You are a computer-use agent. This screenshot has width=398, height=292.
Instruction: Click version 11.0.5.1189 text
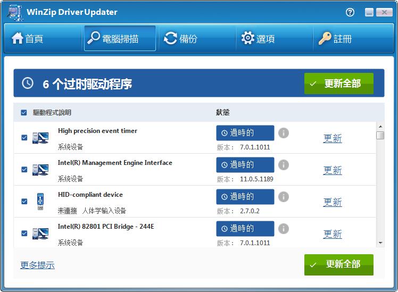tap(256, 179)
